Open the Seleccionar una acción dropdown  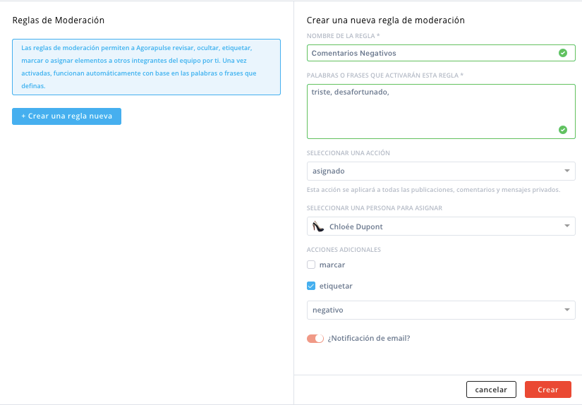coord(441,171)
